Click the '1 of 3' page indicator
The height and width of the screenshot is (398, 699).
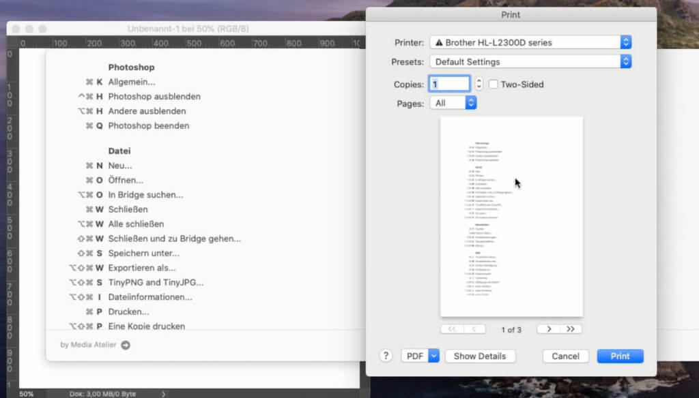pyautogui.click(x=511, y=330)
